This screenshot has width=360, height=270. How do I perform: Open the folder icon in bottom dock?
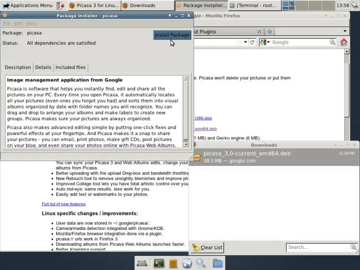coord(217,263)
